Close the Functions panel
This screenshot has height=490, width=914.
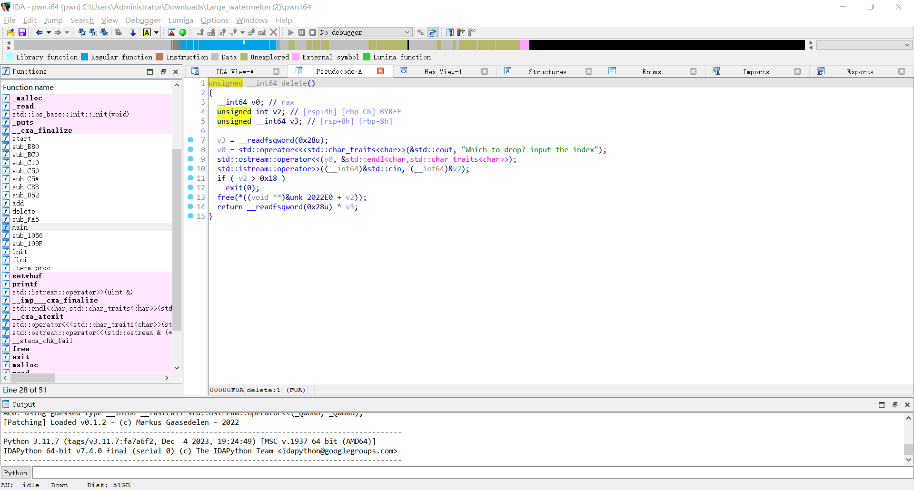(x=176, y=71)
